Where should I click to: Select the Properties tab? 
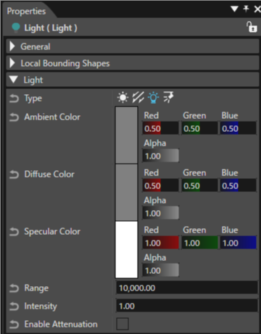(26, 11)
